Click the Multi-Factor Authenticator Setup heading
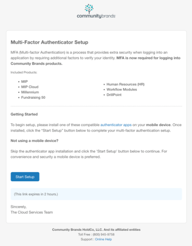The height and width of the screenshot is (246, 192). [49, 42]
